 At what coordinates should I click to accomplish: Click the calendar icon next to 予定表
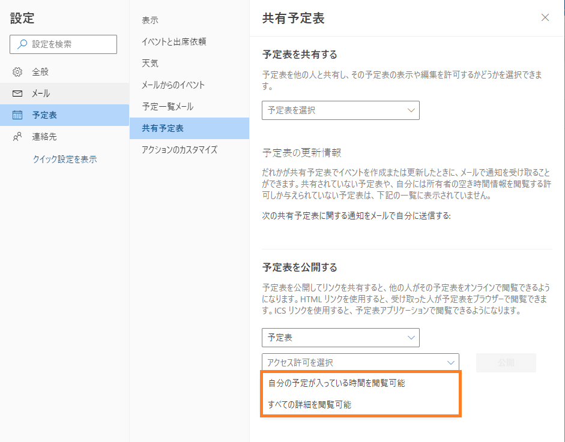tap(17, 115)
